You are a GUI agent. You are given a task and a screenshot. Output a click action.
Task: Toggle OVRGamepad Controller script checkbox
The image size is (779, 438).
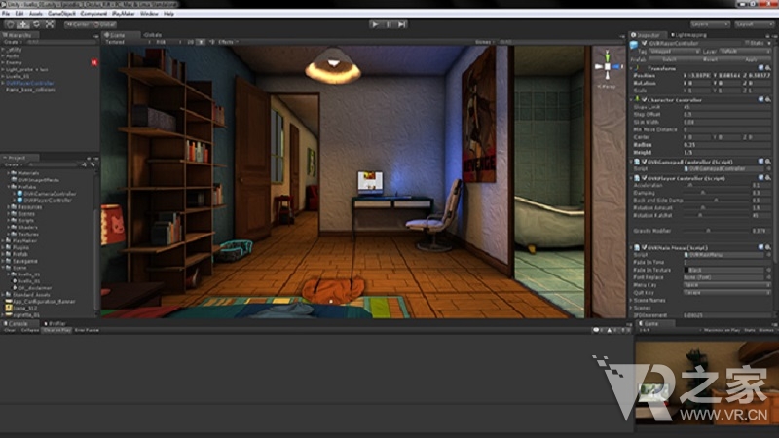644,162
